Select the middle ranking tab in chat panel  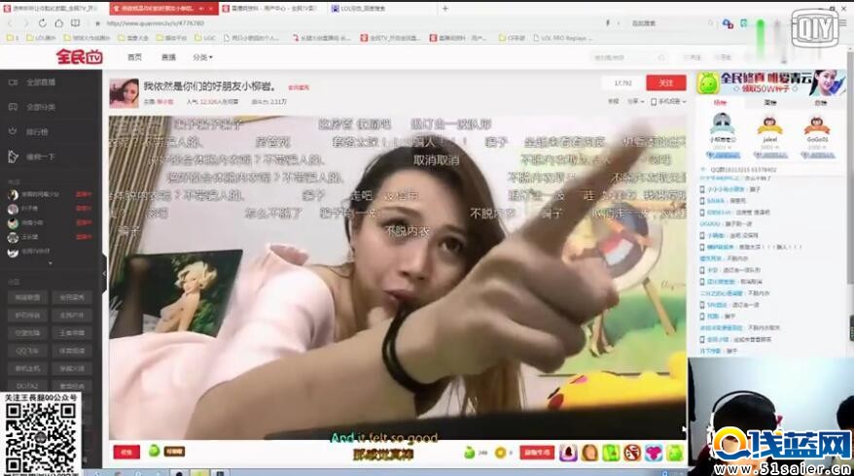[x=770, y=103]
